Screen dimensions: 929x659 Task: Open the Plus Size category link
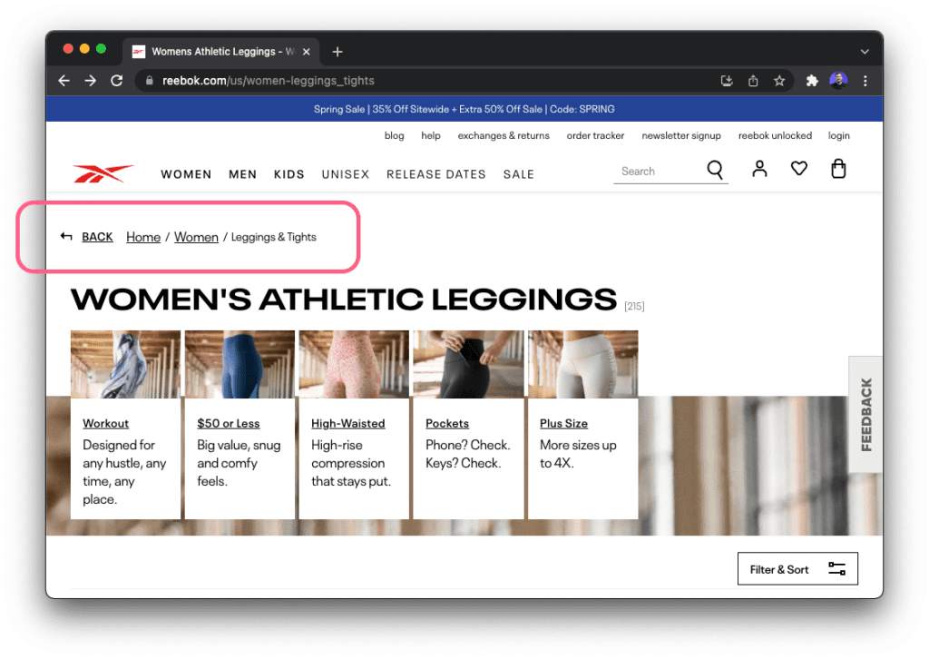coord(563,423)
